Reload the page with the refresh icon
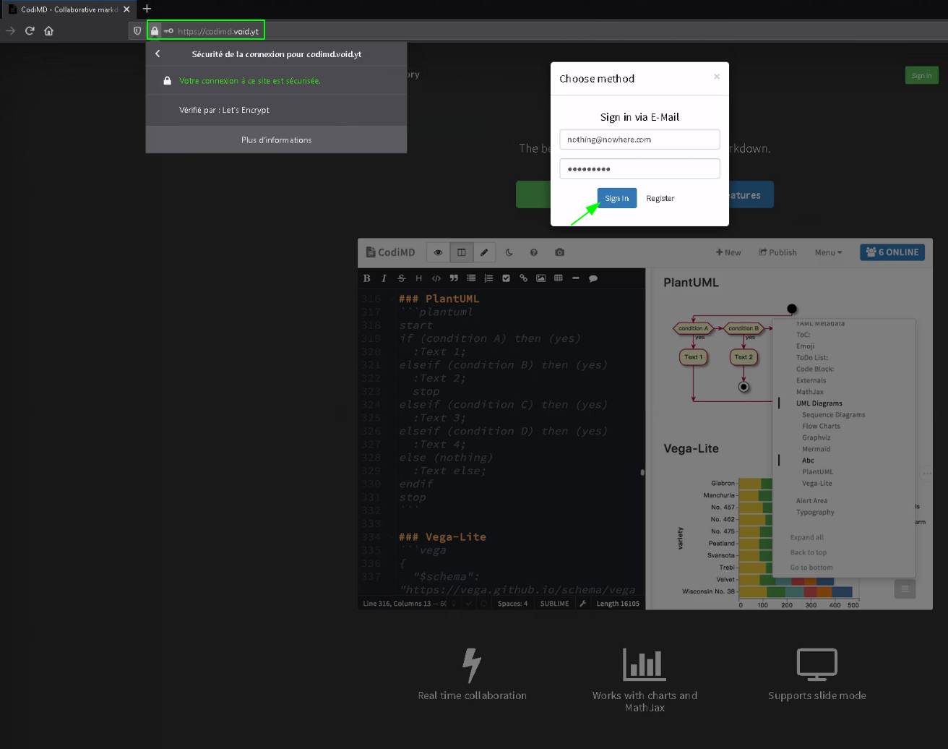The width and height of the screenshot is (948, 749). [30, 31]
